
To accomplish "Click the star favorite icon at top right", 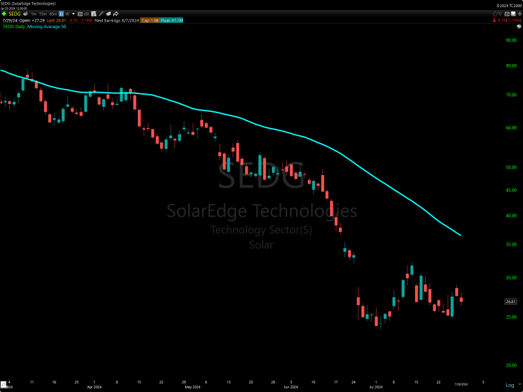I will [495, 14].
